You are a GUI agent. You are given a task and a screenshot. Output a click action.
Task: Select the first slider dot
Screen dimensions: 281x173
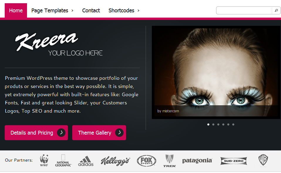click(x=208, y=125)
